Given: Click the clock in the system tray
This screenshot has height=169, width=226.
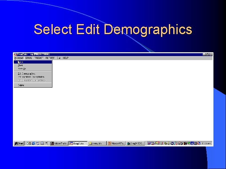Looking at the screenshot, I should 207,143.
